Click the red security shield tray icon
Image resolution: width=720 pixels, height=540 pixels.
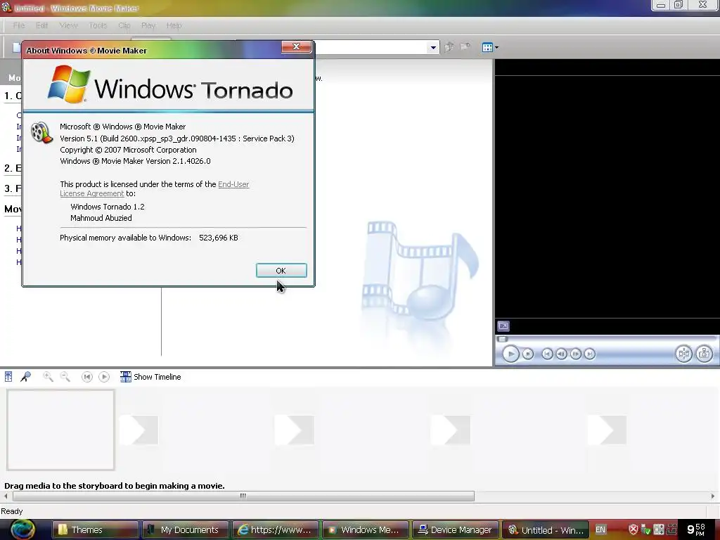click(634, 530)
